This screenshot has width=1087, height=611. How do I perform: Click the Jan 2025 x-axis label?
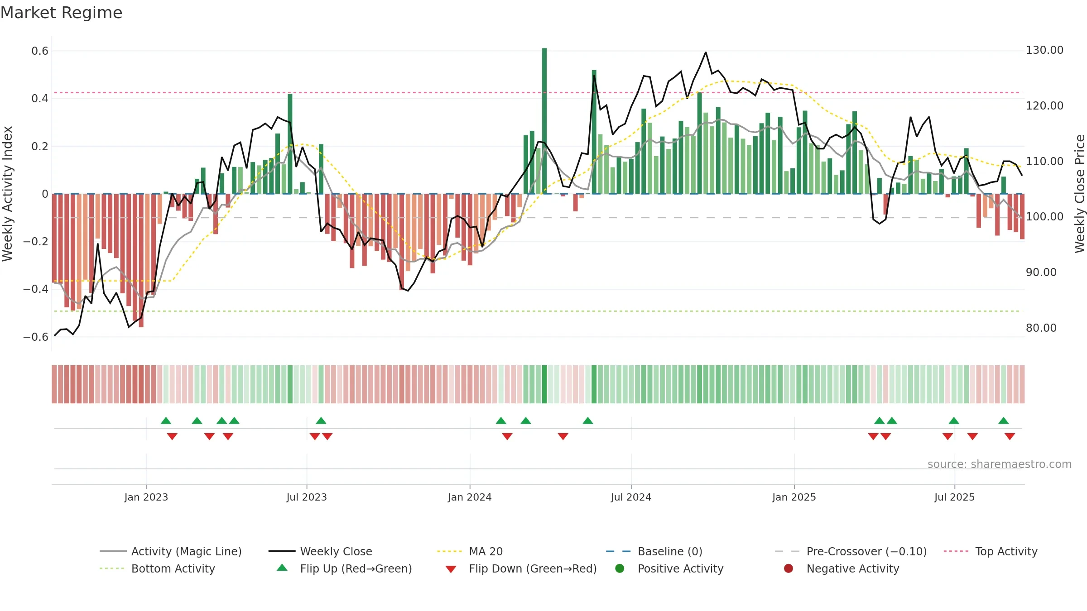(x=794, y=497)
